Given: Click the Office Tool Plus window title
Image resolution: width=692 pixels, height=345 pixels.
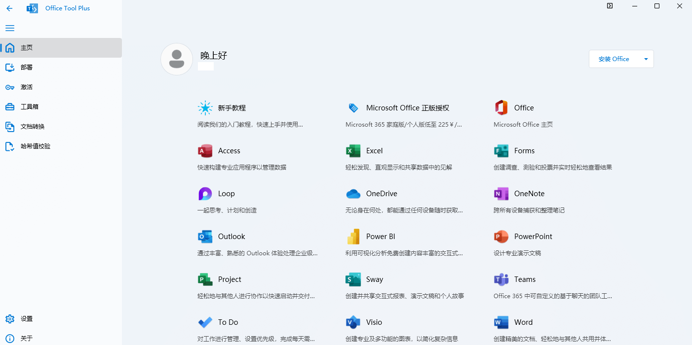Looking at the screenshot, I should click(68, 8).
